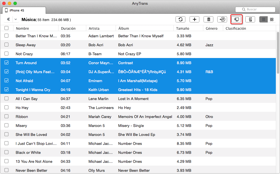
Task: Focus the Buscar search field
Action: tap(255, 9)
